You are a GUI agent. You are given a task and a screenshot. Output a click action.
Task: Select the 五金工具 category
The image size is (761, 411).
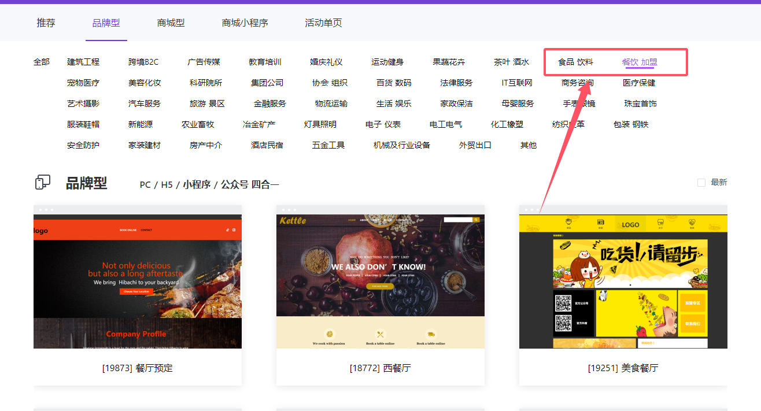point(328,145)
